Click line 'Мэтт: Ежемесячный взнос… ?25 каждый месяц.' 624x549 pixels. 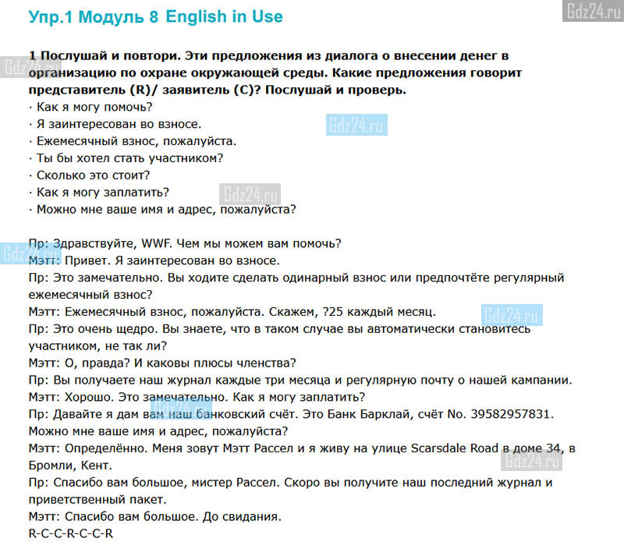pyautogui.click(x=232, y=312)
